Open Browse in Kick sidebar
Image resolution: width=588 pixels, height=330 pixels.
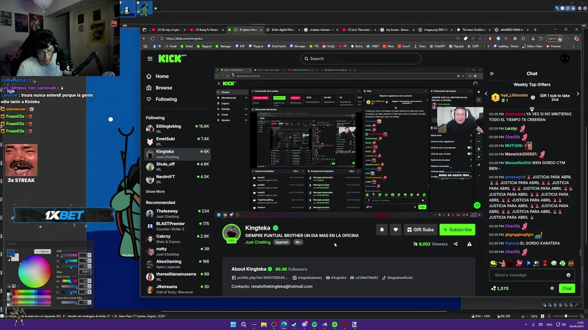pyautogui.click(x=164, y=88)
